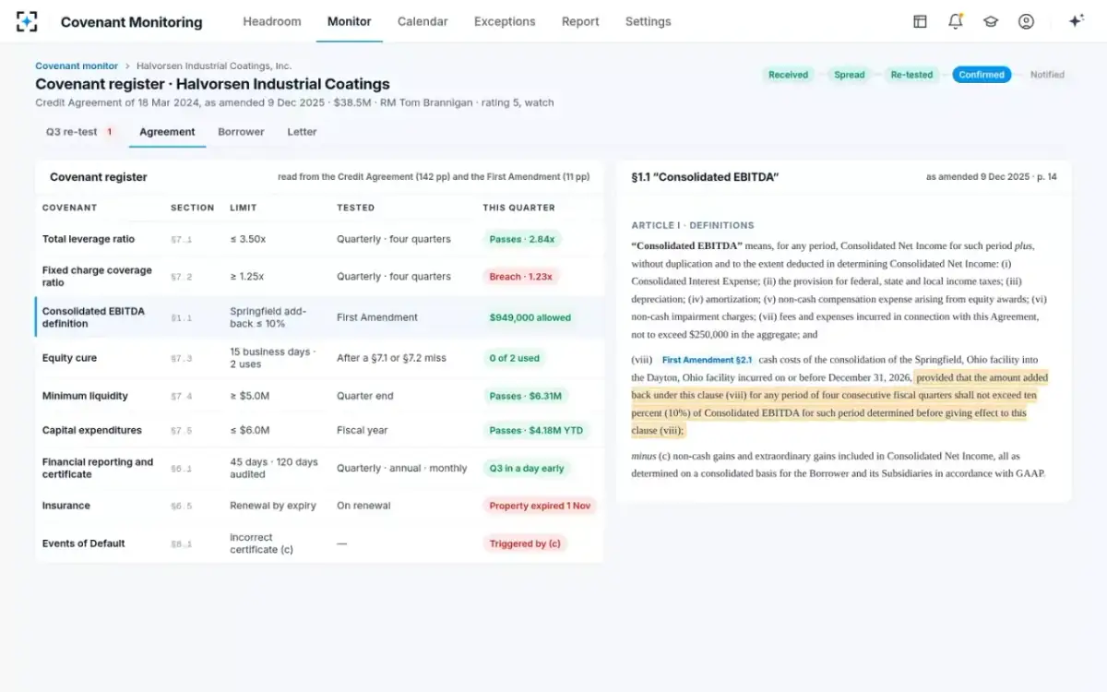Select the Total leverage ratio row
The image size is (1107, 692).
319,239
